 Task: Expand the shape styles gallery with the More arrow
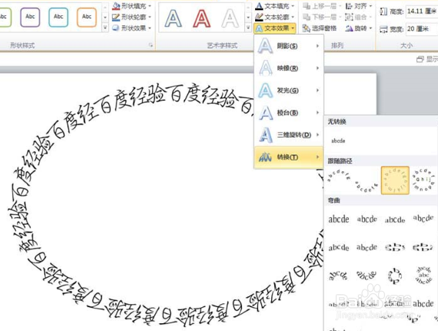tap(105, 28)
